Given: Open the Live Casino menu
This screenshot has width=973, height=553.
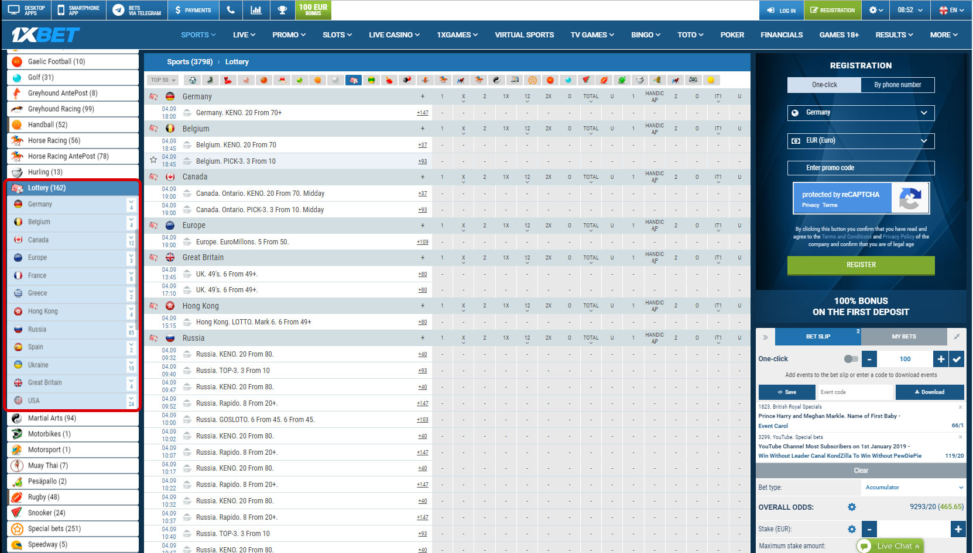Looking at the screenshot, I should pyautogui.click(x=394, y=35).
